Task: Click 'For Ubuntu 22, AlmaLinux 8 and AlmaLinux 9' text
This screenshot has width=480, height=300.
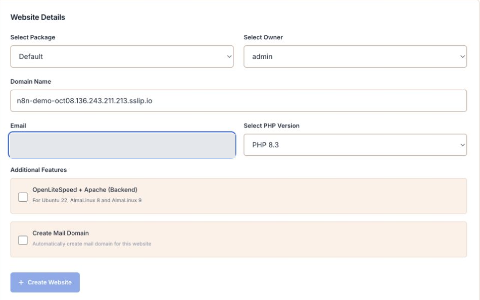Action: pos(87,200)
